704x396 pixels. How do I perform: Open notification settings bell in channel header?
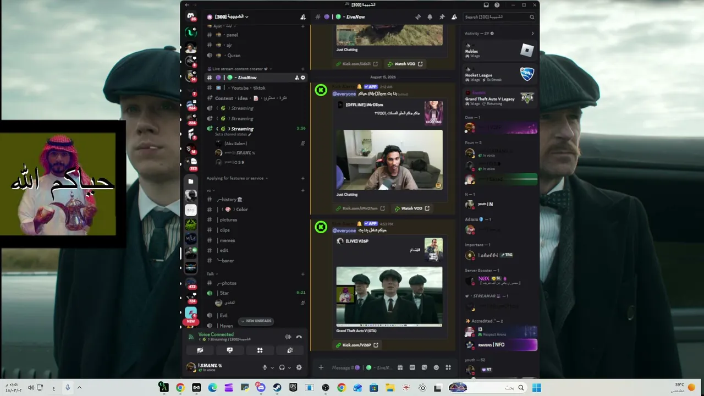click(x=430, y=17)
